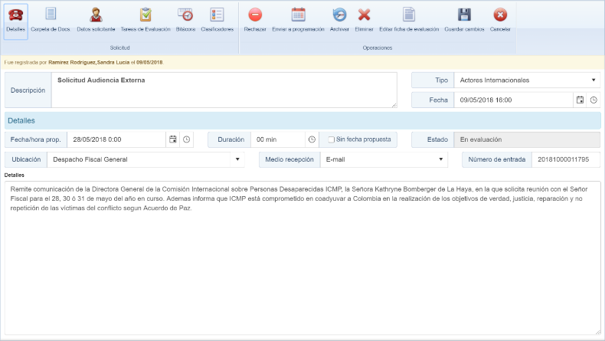The image size is (605, 341).
Task: Click the Medio recepción label
Action: pos(289,159)
